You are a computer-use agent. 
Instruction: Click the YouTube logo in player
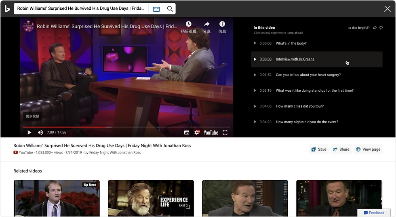tap(211, 133)
